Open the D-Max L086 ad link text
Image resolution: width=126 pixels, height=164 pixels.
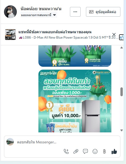pyautogui.click(x=68, y=38)
